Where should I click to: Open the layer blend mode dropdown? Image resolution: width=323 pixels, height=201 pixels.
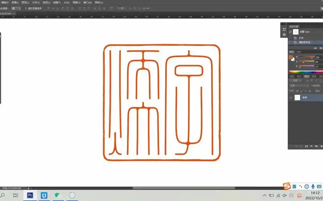click(x=299, y=86)
